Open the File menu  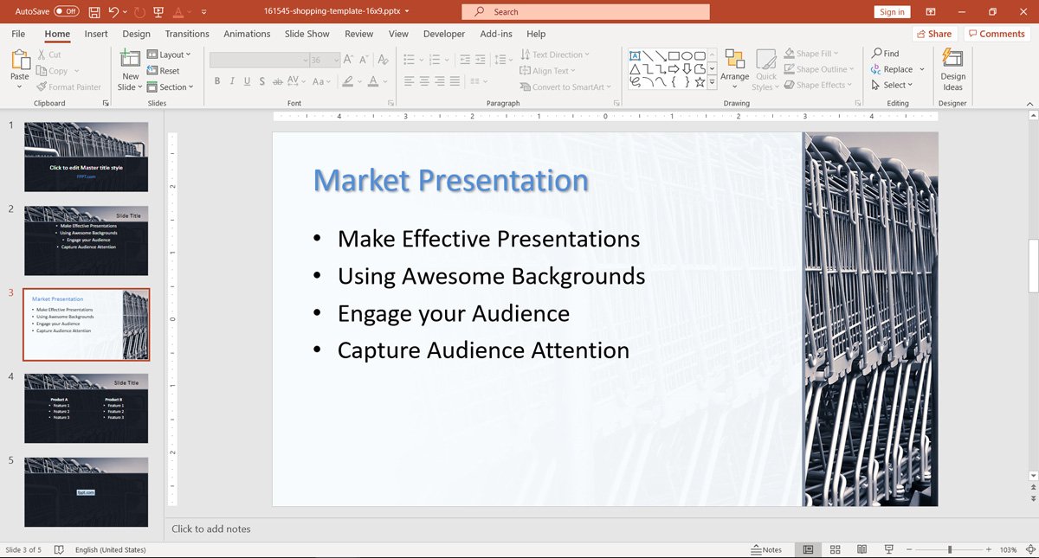click(18, 34)
